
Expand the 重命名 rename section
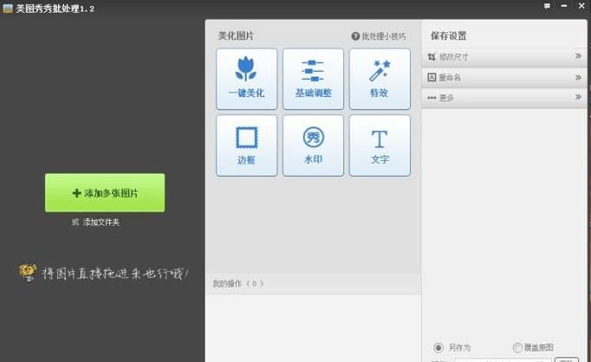[x=504, y=78]
